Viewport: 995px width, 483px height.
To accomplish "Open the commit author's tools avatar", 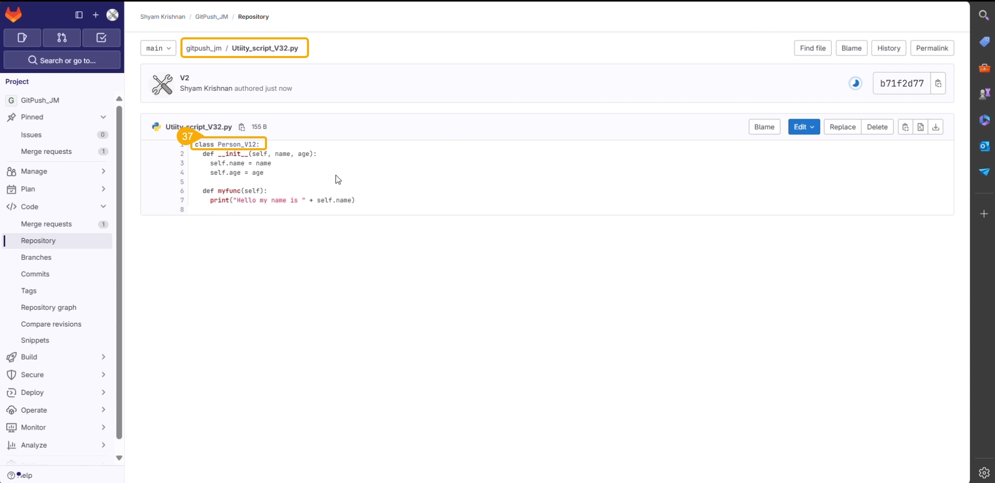I will 162,84.
